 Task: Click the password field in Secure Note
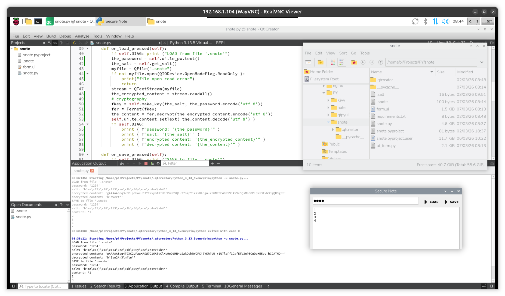click(x=365, y=201)
